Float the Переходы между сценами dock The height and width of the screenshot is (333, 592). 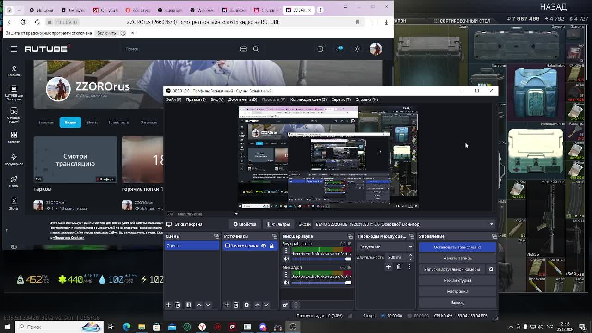click(x=412, y=236)
